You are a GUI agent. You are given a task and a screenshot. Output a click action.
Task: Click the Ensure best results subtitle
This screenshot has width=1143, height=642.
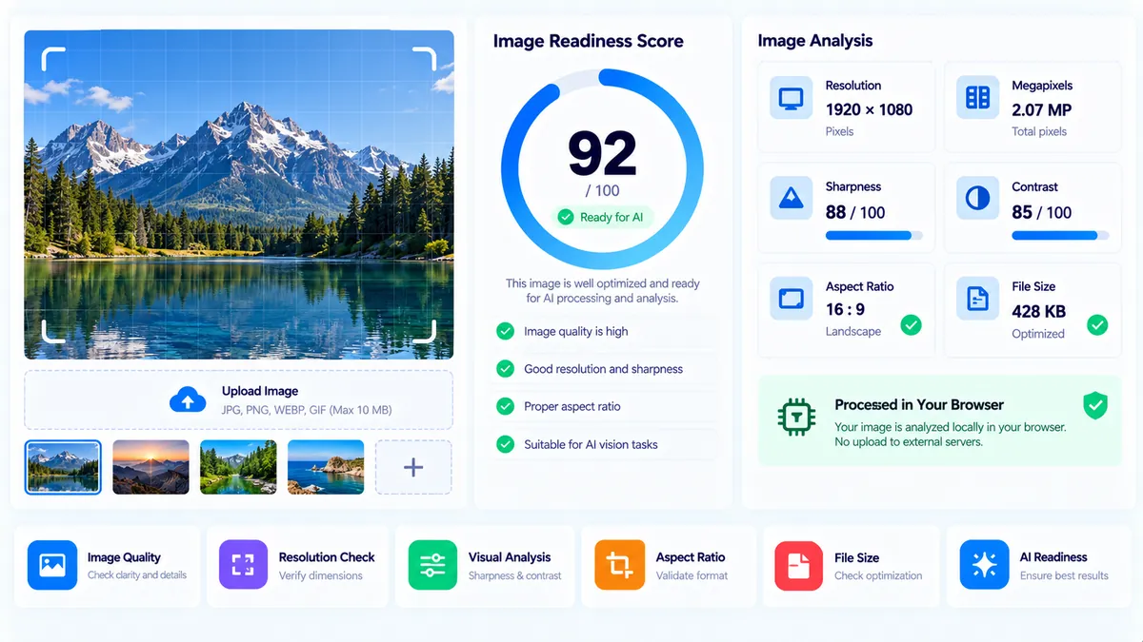[x=1064, y=575]
